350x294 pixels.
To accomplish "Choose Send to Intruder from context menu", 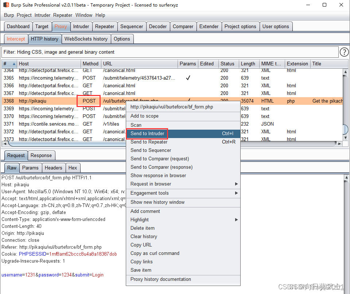I will point(183,133).
